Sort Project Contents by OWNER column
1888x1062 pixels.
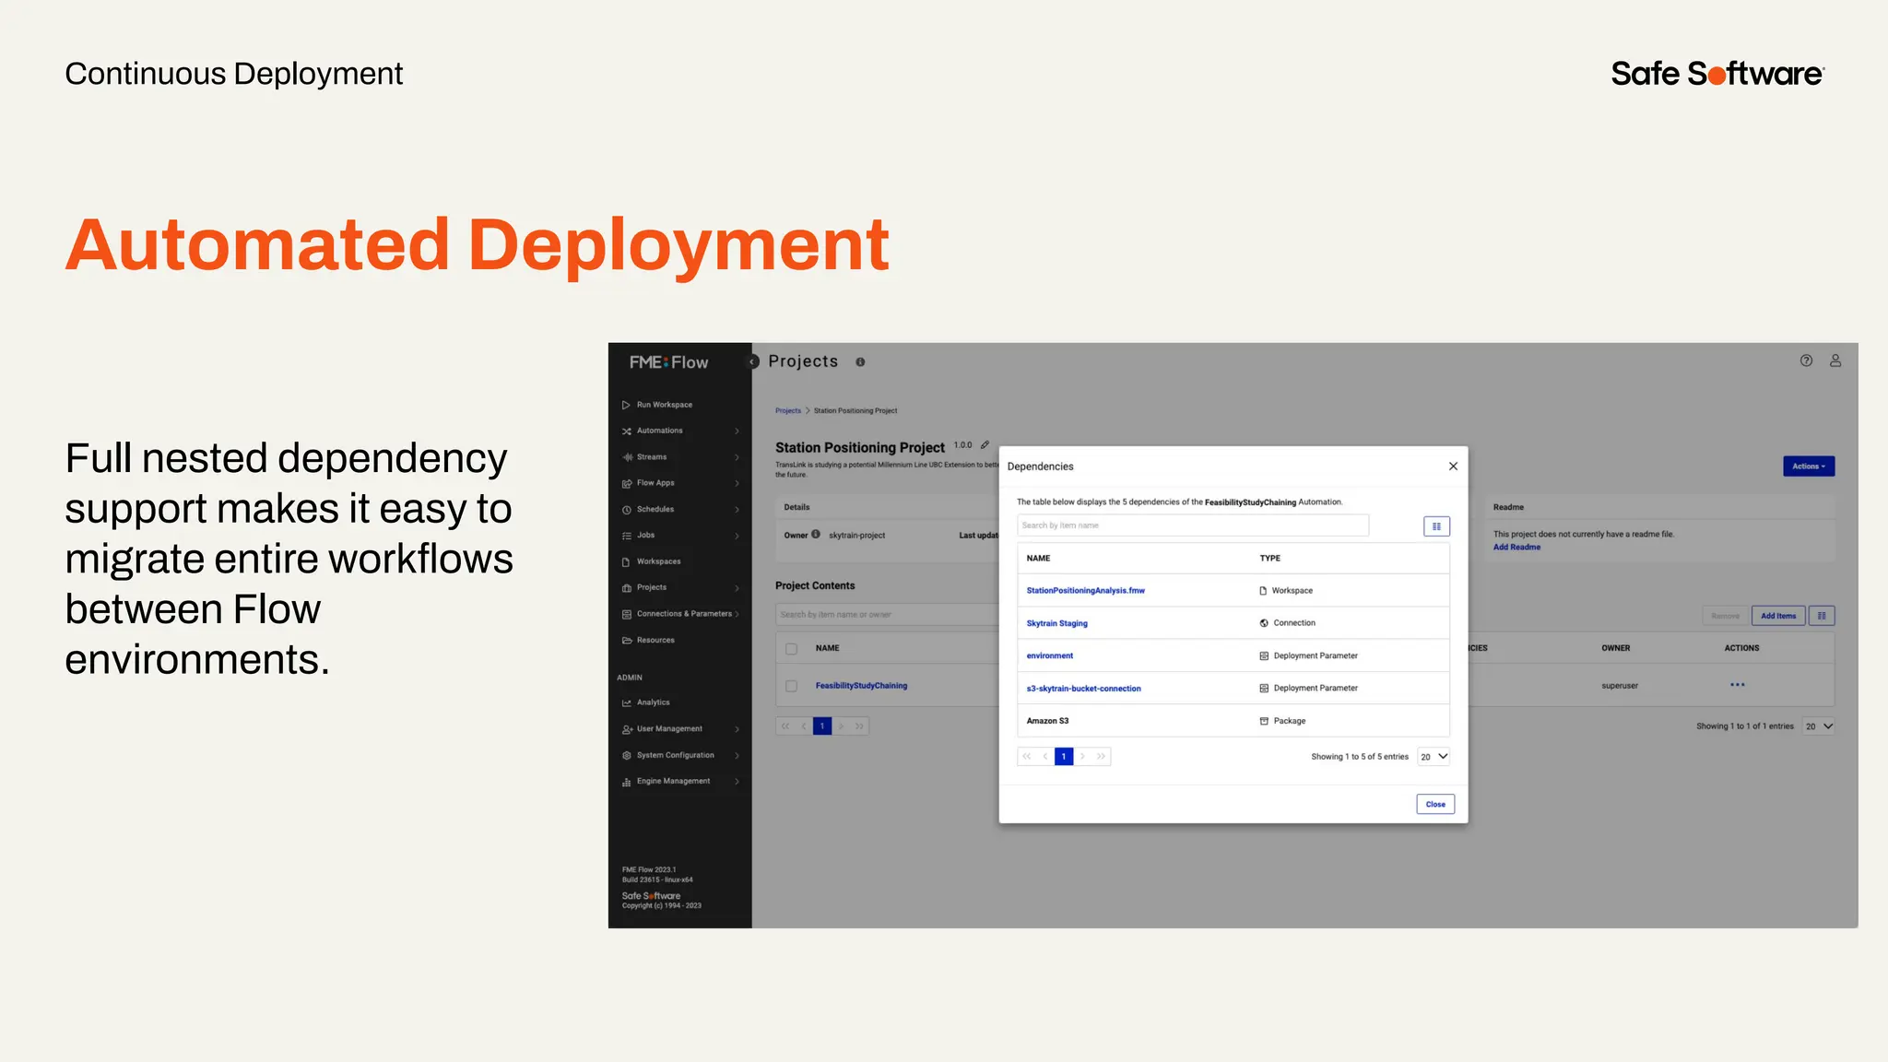[x=1615, y=648]
